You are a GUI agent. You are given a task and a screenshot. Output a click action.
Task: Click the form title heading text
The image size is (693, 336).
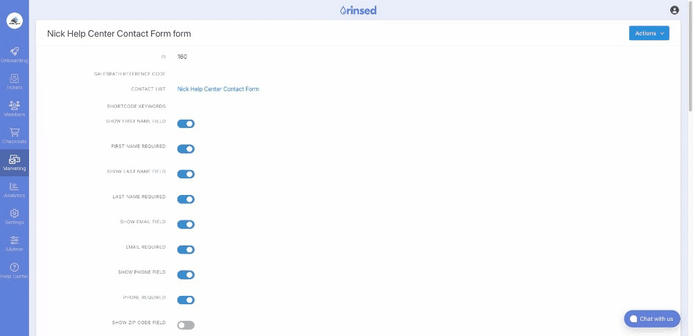[119, 33]
